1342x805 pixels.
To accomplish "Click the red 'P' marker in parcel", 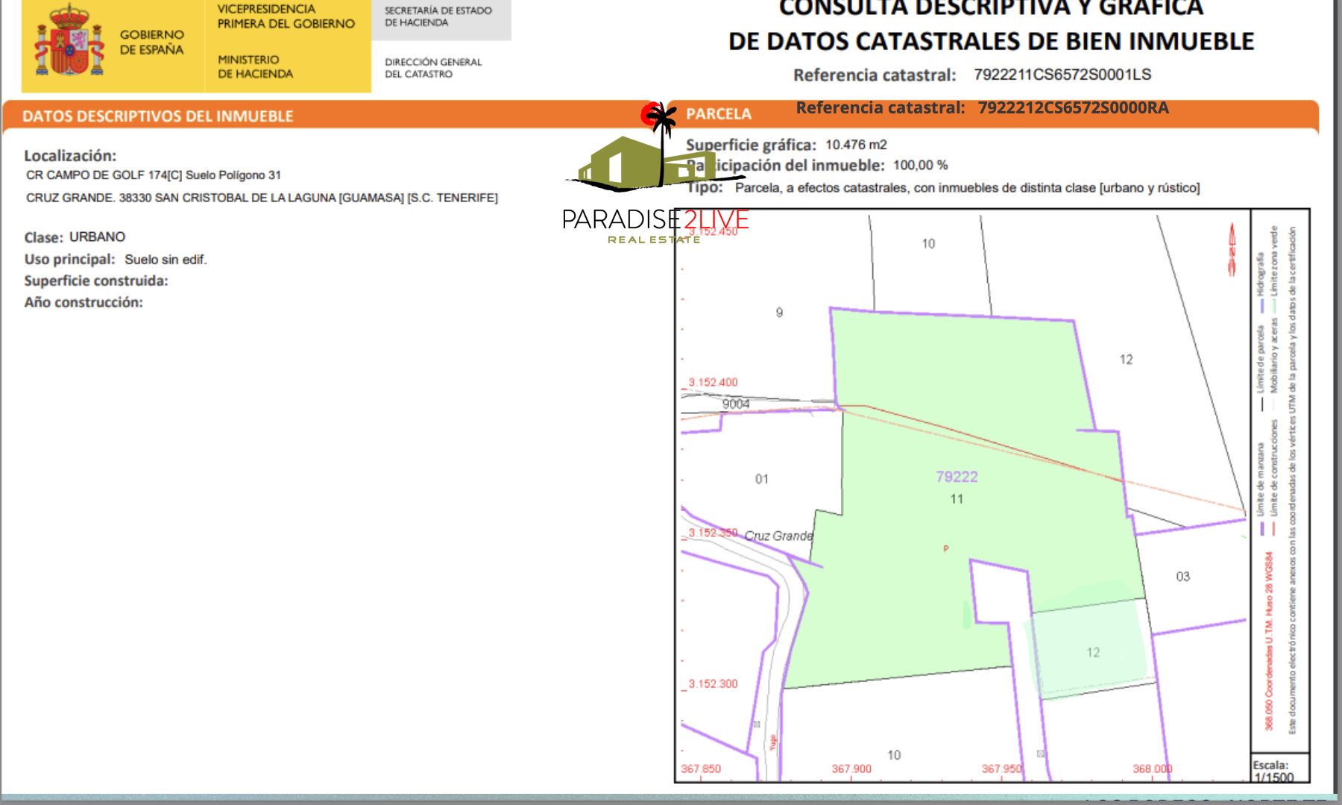I will tap(946, 549).
